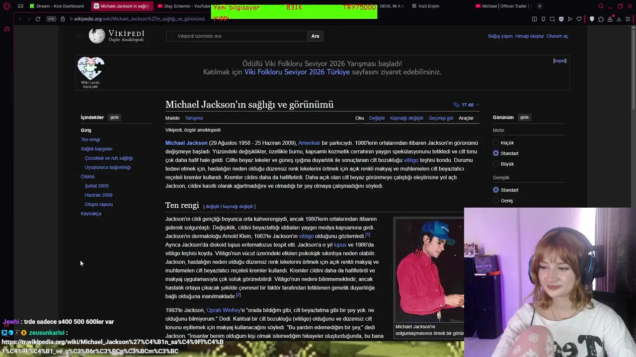
Task: Click the browser address bar URL
Action: pos(137,19)
